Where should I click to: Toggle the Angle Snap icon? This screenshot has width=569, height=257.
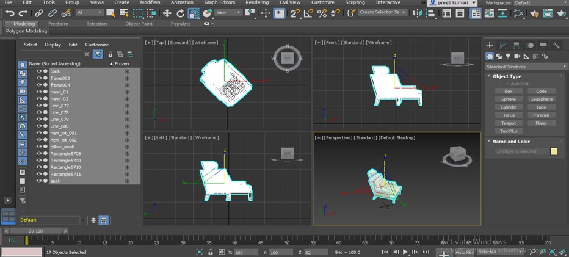click(308, 13)
